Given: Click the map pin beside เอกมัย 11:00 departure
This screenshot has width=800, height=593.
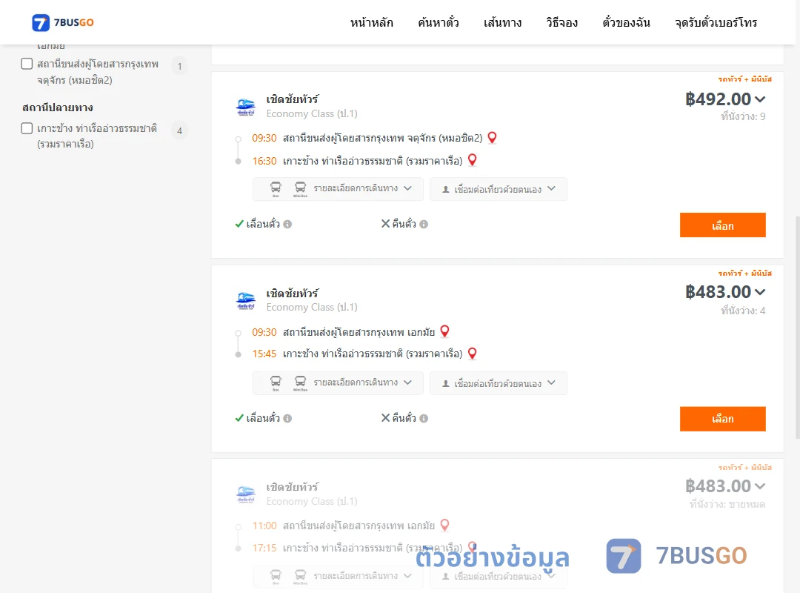Looking at the screenshot, I should (x=444, y=525).
